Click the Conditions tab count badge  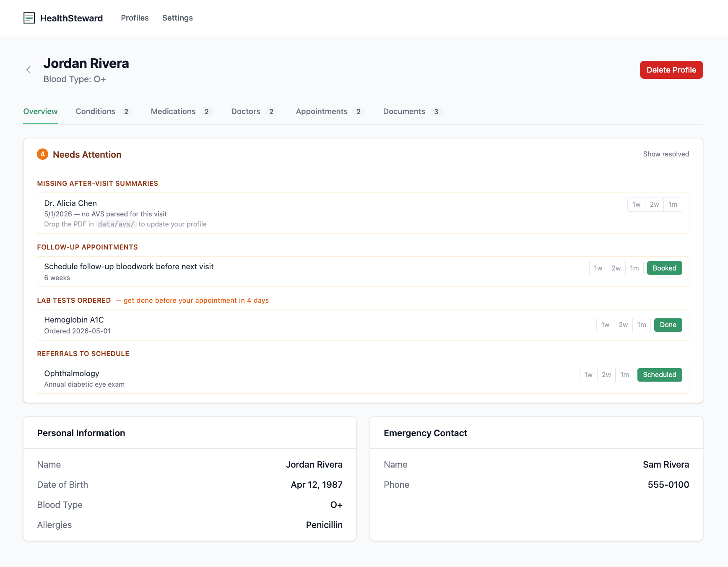pyautogui.click(x=126, y=112)
